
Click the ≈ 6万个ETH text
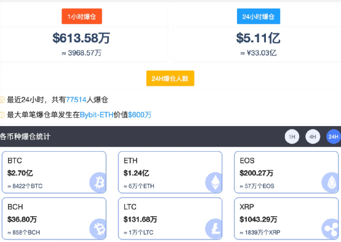tap(139, 186)
